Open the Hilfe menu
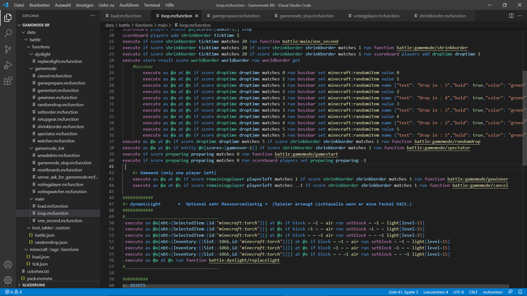 (x=170, y=5)
